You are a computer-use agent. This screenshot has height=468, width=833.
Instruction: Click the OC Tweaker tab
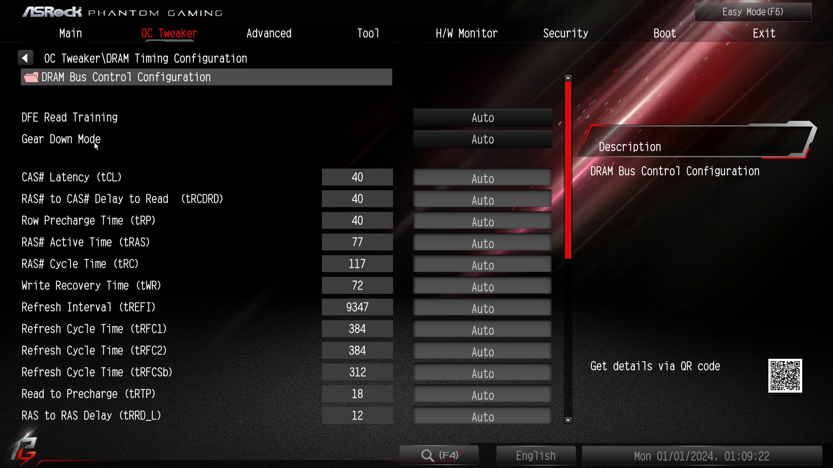pyautogui.click(x=169, y=33)
